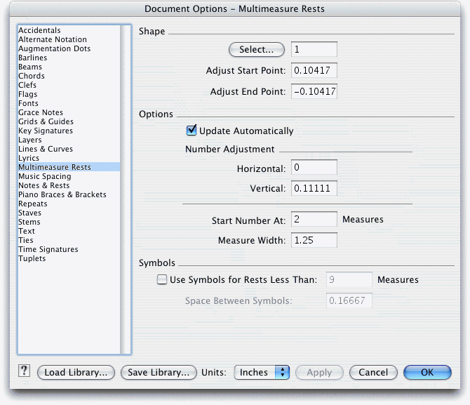Uncheck Update Automatically checkbox
The height and width of the screenshot is (405, 470).
pyautogui.click(x=192, y=131)
